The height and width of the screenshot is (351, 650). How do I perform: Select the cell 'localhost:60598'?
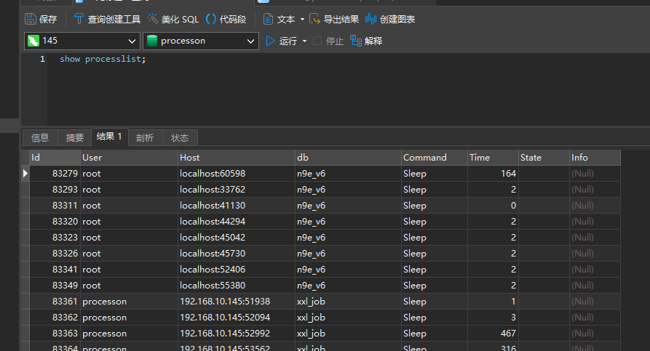(x=237, y=174)
